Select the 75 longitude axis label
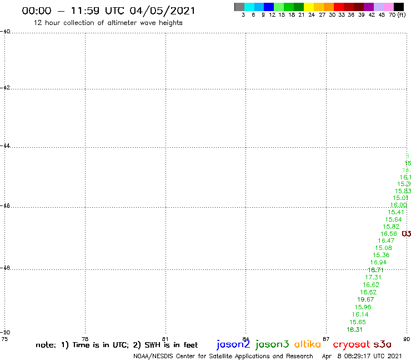Image resolution: width=411 pixels, height=361 pixels. 4,339
